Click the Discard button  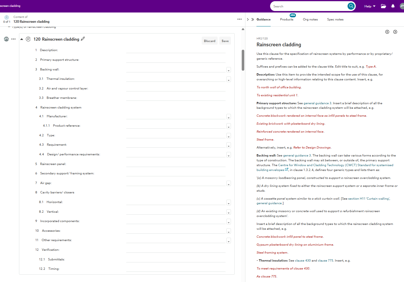pos(210,41)
